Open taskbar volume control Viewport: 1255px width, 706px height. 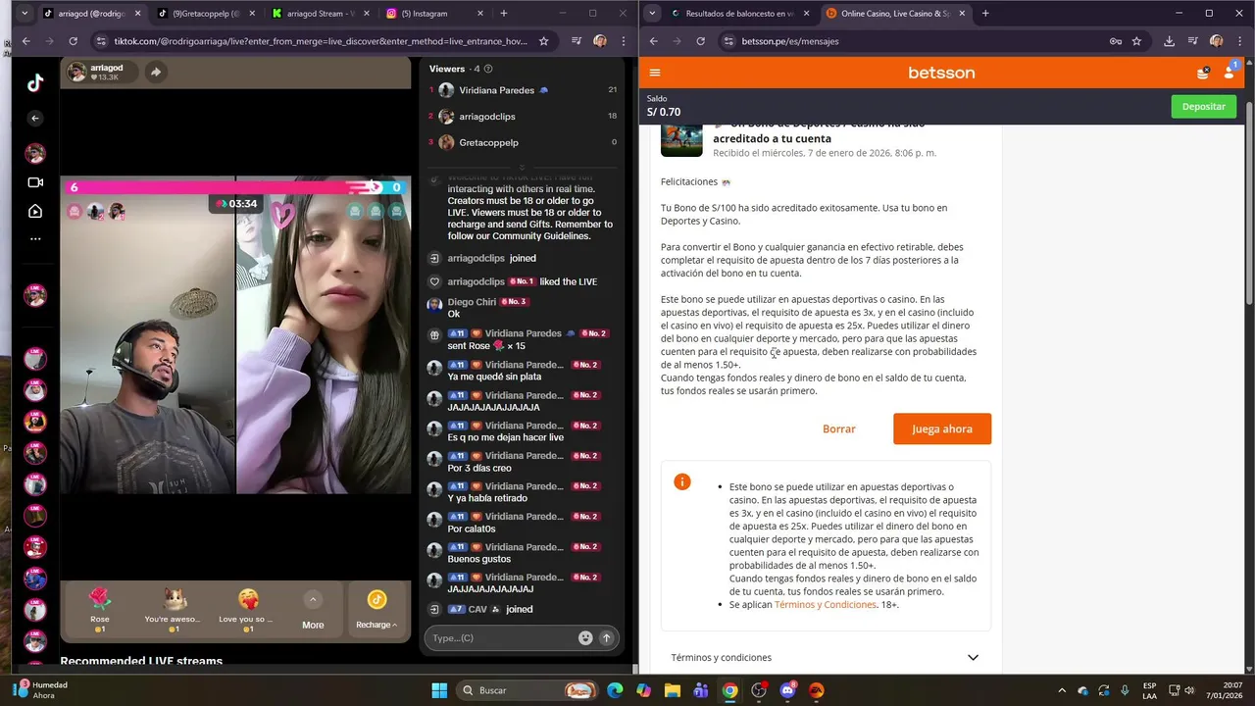[x=1189, y=690]
